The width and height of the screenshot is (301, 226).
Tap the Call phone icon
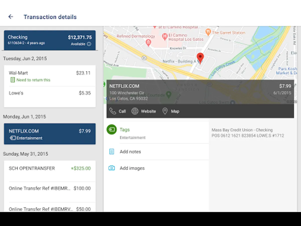coord(113,111)
